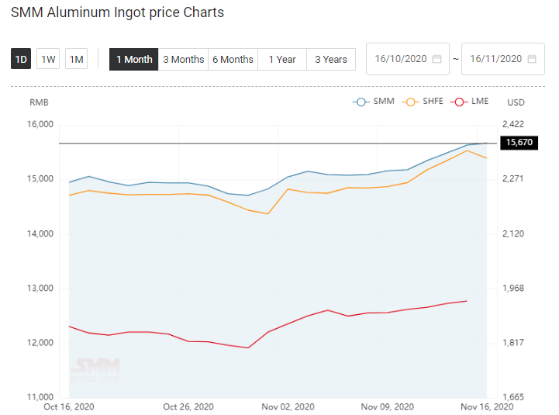Viewport: 559px width, 415px height.
Task: Choose the 6 Months range tab
Action: (x=233, y=59)
